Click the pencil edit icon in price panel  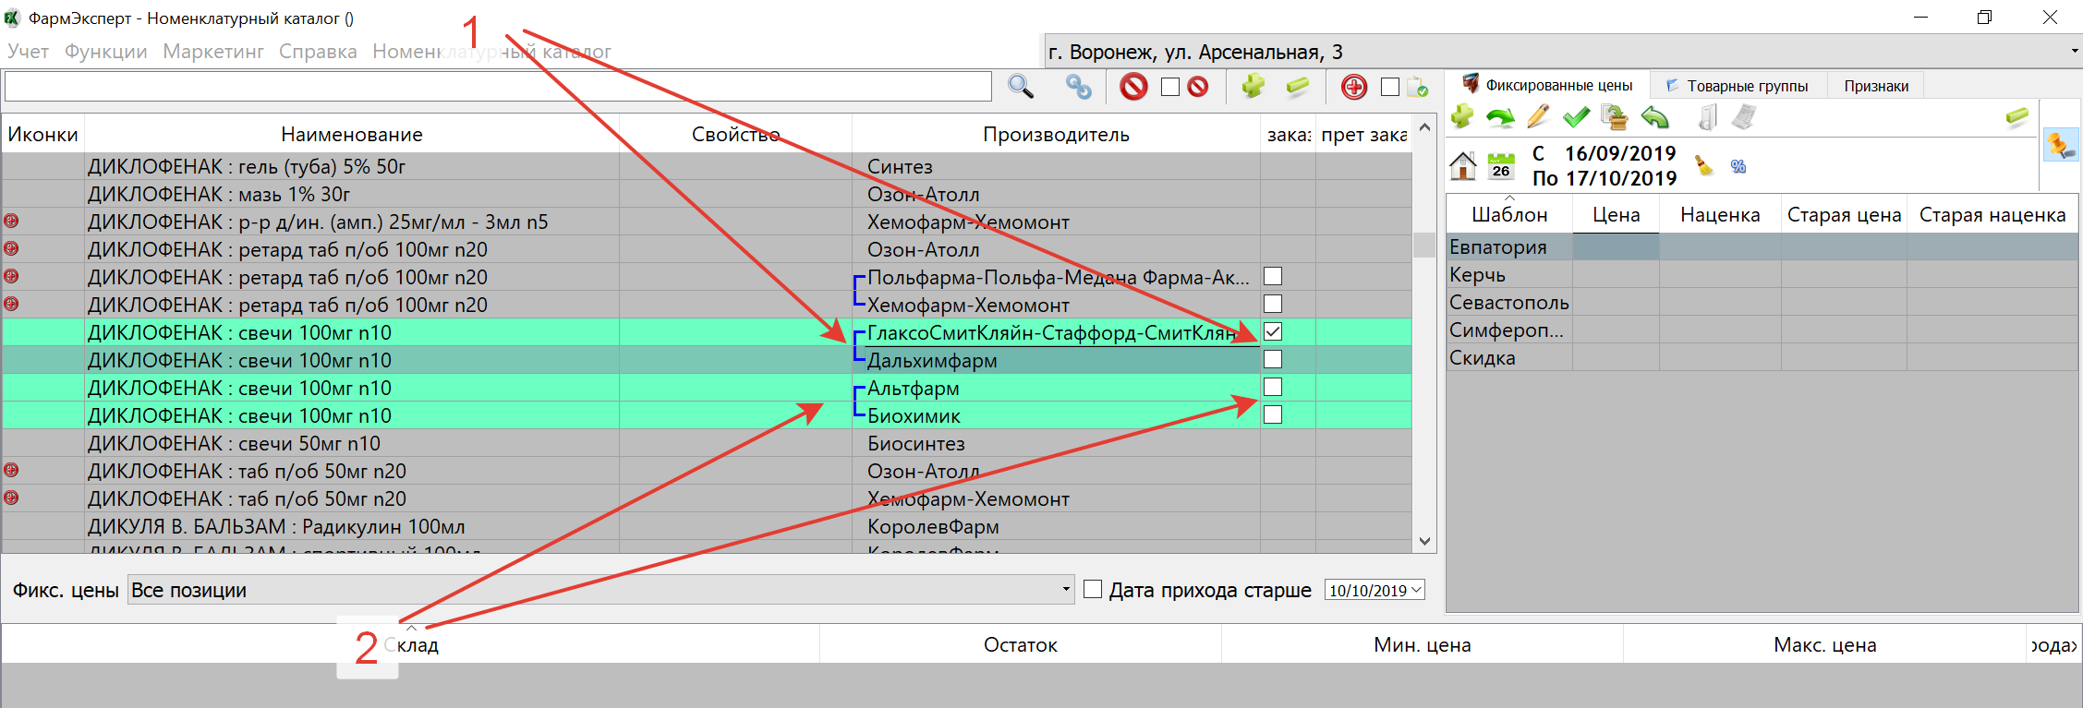tap(1538, 117)
